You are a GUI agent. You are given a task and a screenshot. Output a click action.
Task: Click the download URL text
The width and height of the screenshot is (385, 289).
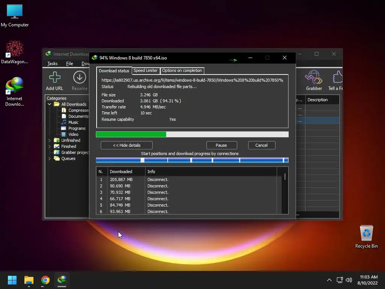(x=192, y=80)
